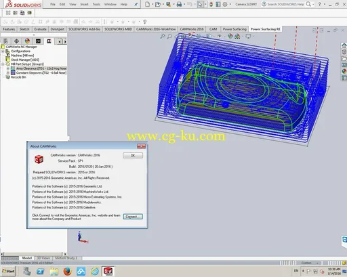The width and height of the screenshot is (347, 277).
Task: Expand the Configurations tree node
Action: [3, 51]
